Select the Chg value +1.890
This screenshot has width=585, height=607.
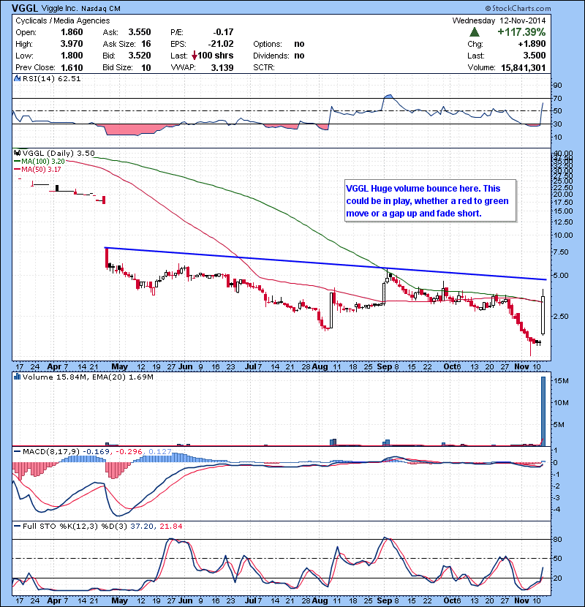pyautogui.click(x=532, y=44)
